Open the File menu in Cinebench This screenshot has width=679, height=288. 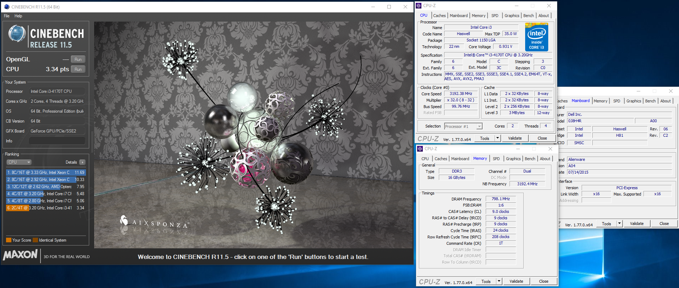click(x=7, y=16)
